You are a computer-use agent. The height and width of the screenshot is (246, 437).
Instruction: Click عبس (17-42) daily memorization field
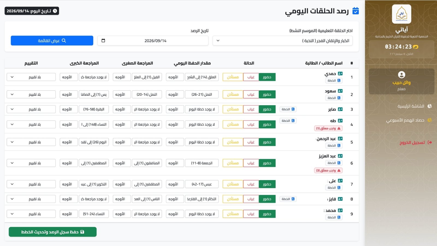[x=202, y=184]
